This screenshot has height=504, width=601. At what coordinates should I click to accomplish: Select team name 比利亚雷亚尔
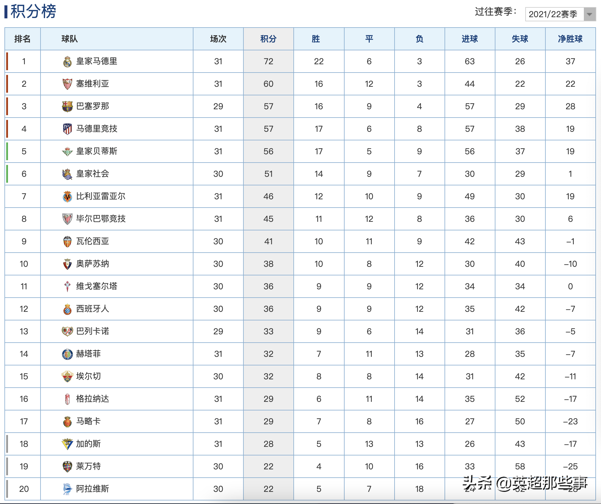point(101,196)
